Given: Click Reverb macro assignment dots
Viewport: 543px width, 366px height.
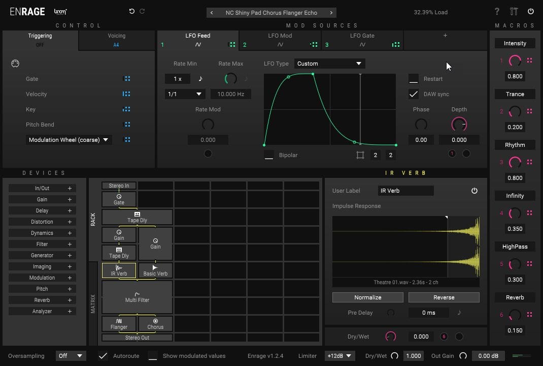Looking at the screenshot, I should [529, 315].
